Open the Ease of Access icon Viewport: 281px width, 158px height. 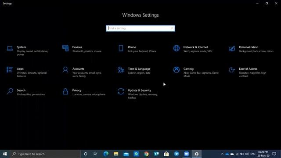tap(232, 70)
